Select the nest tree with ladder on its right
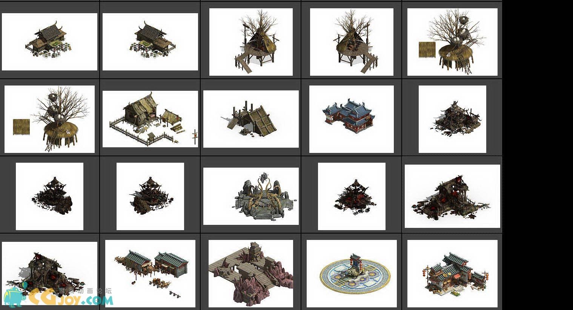Viewport: 573px width, 310px height. 452,42
